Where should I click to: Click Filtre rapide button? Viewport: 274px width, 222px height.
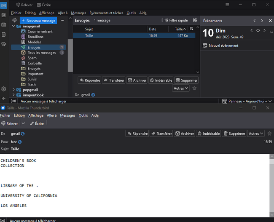coord(176,20)
